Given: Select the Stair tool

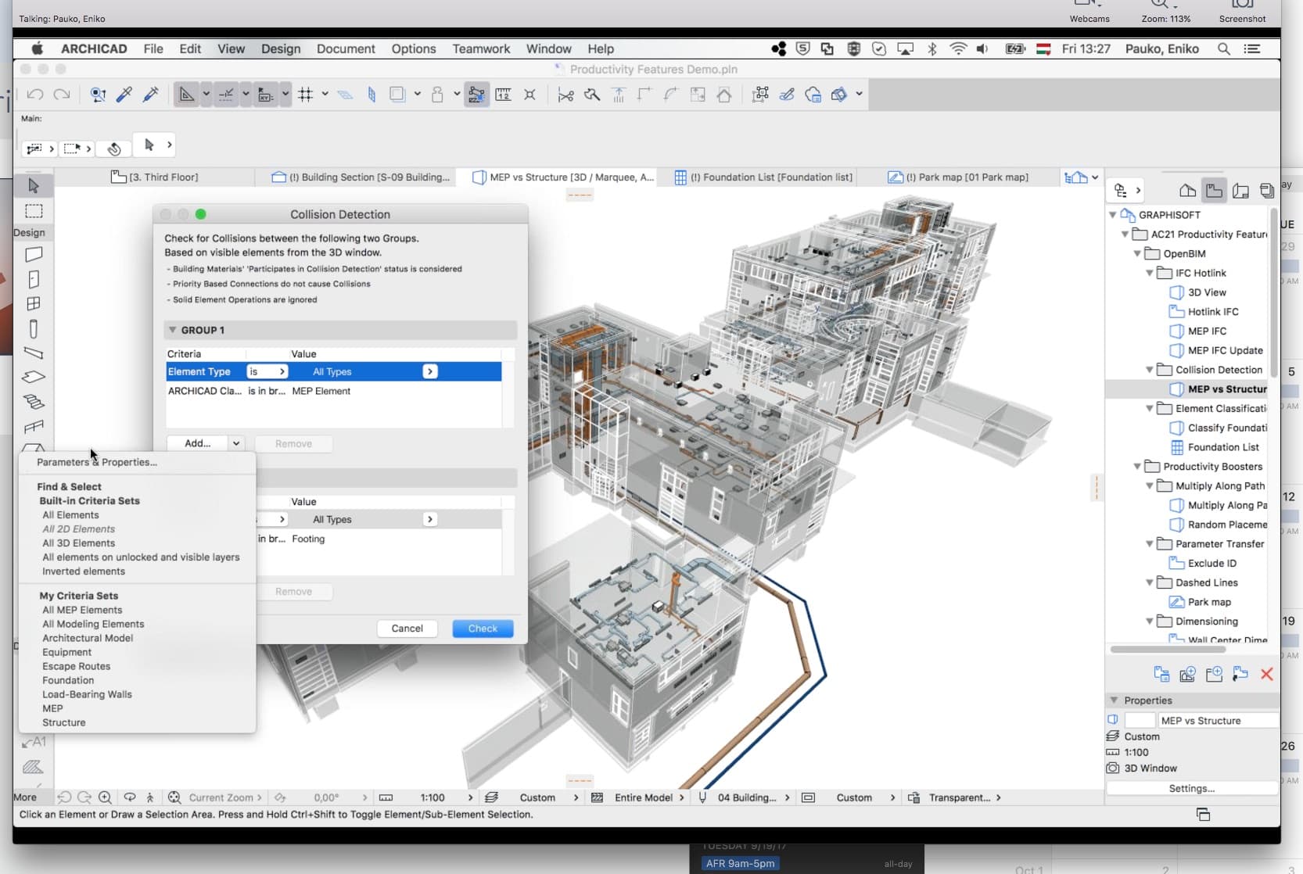Looking at the screenshot, I should pos(34,402).
